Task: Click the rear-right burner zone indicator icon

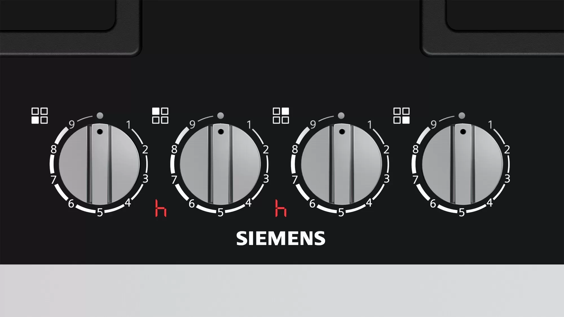Action: click(x=281, y=116)
